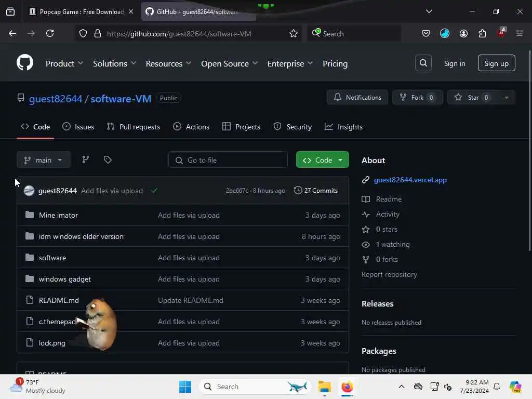Reload the current page
Screen dimensions: 532x399
coord(50,33)
